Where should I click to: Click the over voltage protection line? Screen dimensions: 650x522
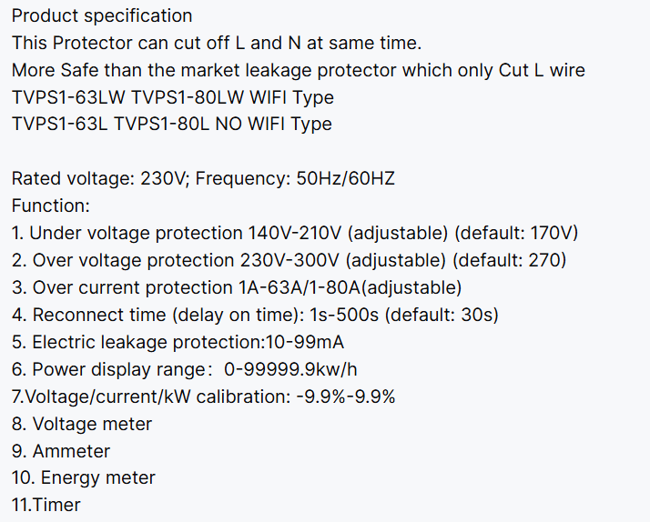click(289, 260)
